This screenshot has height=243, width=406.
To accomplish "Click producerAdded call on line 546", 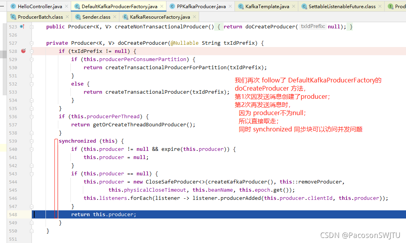I will point(241,198).
